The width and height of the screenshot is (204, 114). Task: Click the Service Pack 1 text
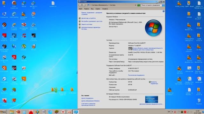113,27
